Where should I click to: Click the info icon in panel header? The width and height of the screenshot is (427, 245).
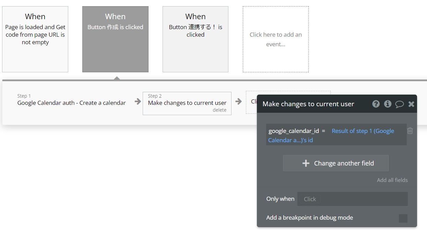(388, 104)
